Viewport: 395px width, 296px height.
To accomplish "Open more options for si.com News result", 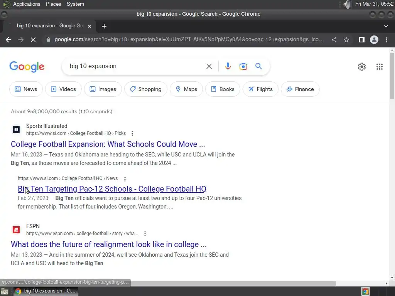I will tap(125, 179).
